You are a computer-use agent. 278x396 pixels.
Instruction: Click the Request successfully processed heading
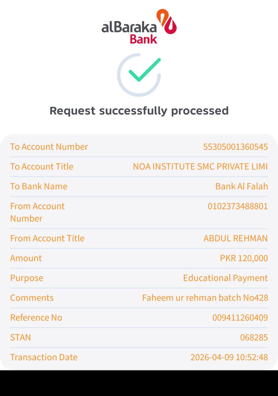(x=139, y=111)
